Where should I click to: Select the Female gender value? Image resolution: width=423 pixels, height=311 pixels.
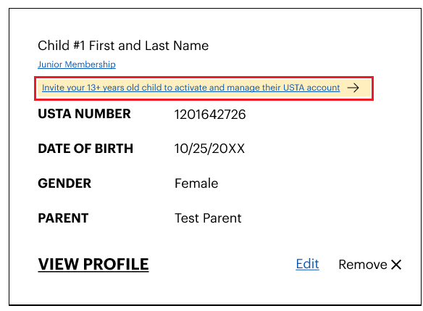196,183
